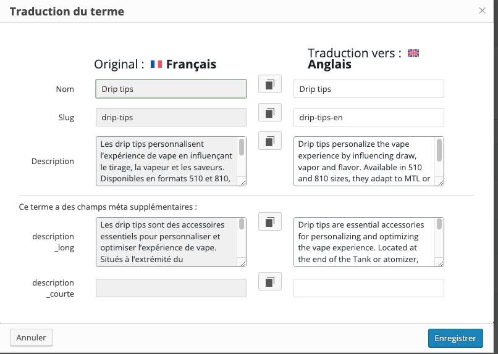Viewport: 498px width, 354px height.
Task: Click the English slug field drip-tips-en
Action: tap(368, 117)
